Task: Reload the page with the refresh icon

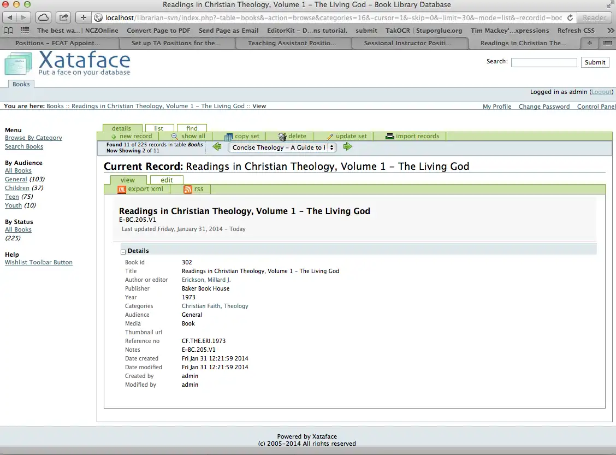Action: (x=570, y=17)
